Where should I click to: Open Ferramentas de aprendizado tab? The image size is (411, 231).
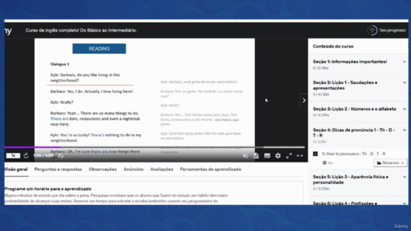211,169
